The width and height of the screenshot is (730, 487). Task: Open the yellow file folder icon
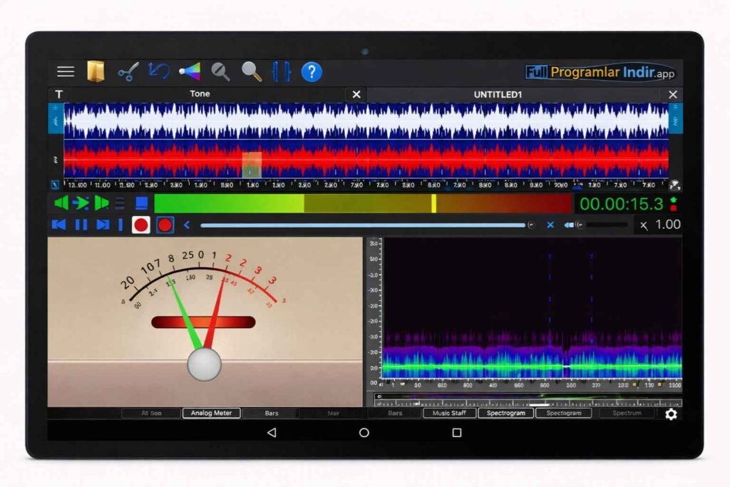tap(96, 71)
